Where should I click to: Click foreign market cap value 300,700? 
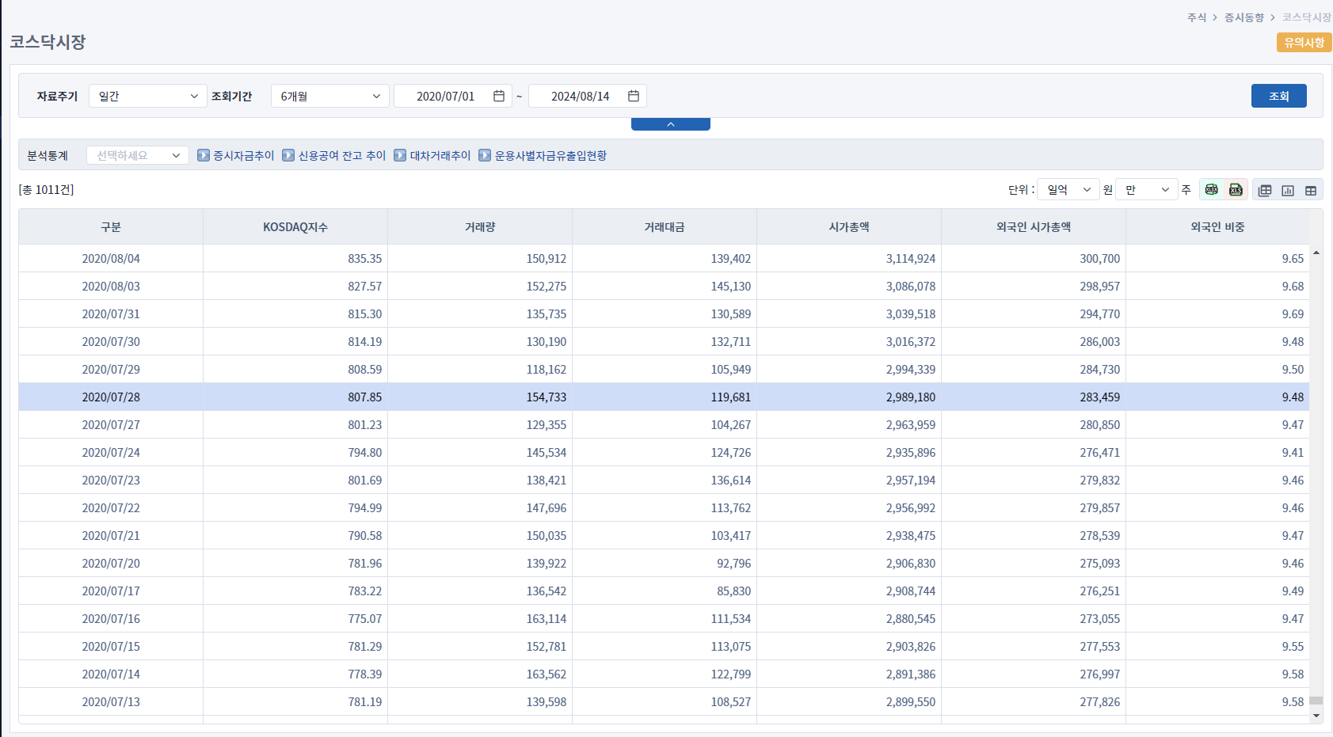pos(1100,258)
